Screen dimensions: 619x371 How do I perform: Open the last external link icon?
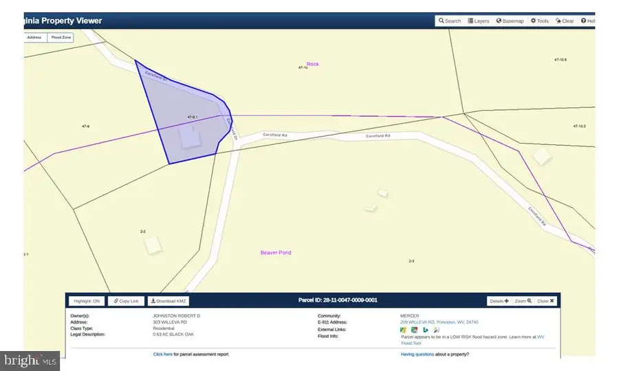click(437, 330)
